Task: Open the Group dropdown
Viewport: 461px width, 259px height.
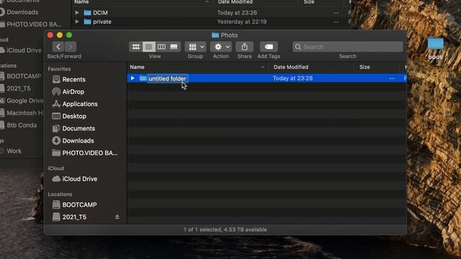Action: (x=195, y=47)
